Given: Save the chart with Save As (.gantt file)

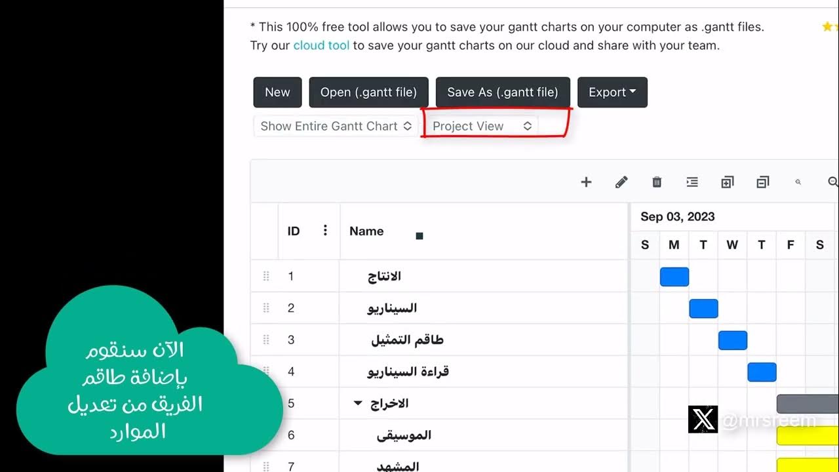Looking at the screenshot, I should coord(502,92).
